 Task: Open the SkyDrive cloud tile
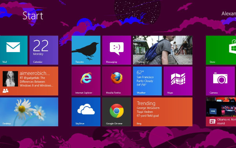(x=86, y=112)
